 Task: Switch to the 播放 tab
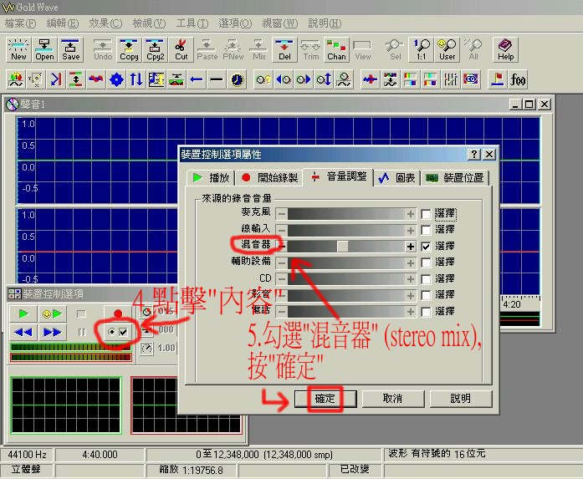coord(211,177)
